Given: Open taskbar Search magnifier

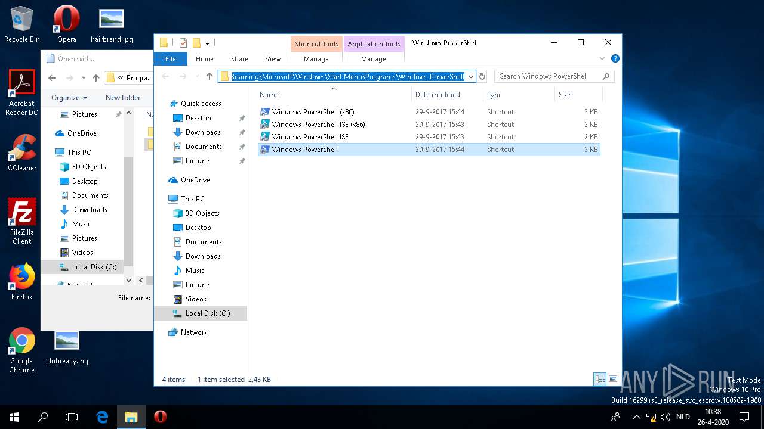Looking at the screenshot, I should [43, 417].
